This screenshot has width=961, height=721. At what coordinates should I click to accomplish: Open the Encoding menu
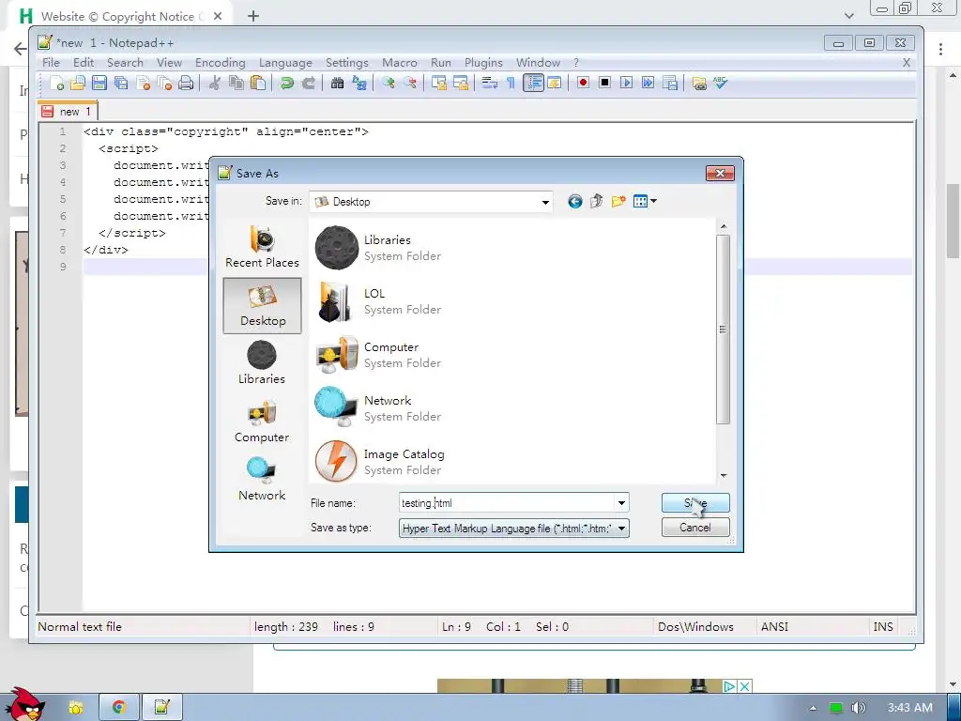(220, 63)
